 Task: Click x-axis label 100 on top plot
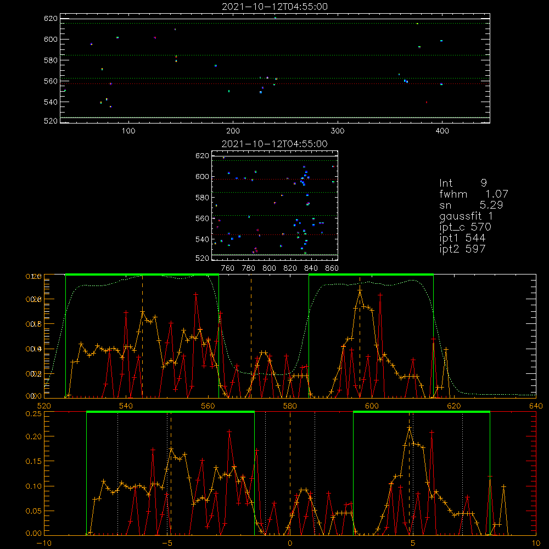point(128,131)
